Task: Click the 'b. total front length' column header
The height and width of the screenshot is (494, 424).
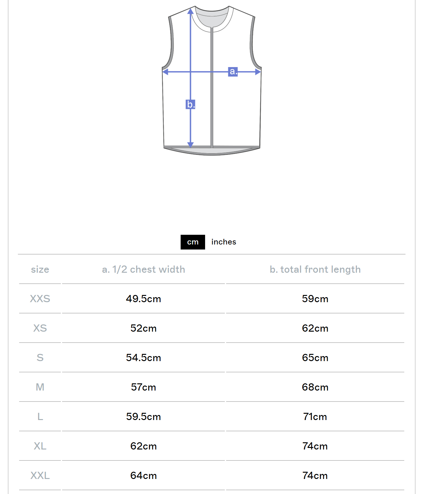Action: (315, 270)
